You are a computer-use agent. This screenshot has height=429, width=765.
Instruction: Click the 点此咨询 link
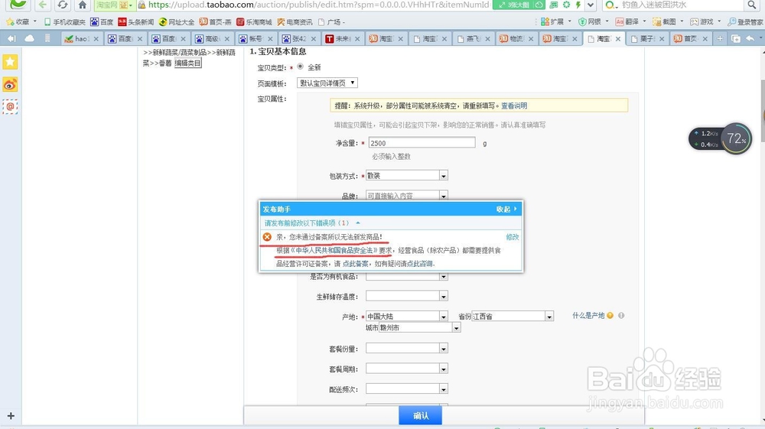pos(419,264)
